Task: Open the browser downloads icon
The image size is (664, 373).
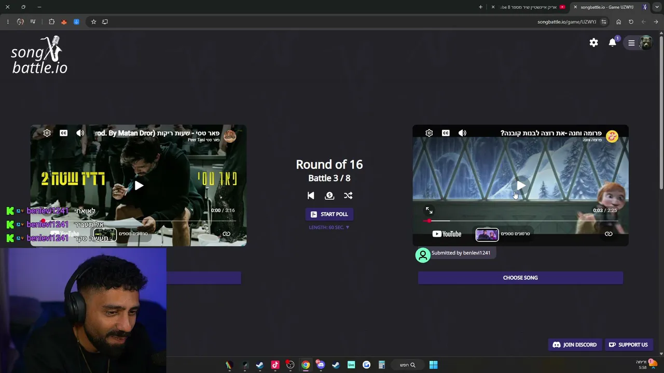Action: tap(76, 22)
